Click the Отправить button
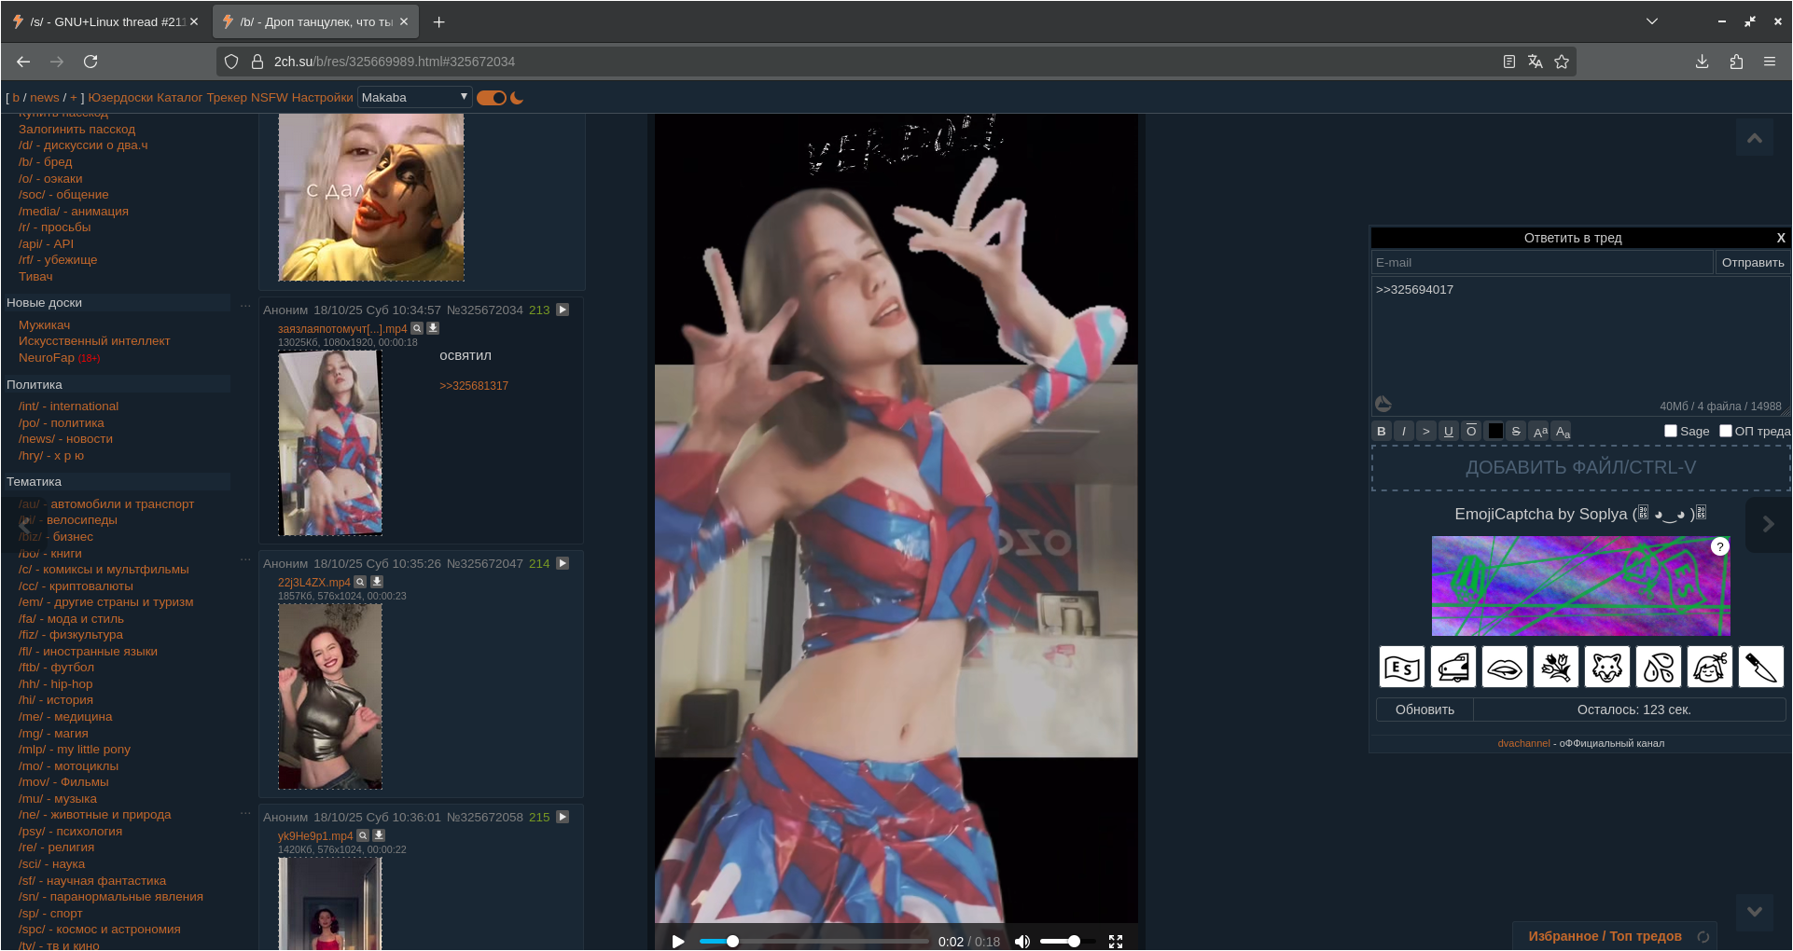This screenshot has width=1793, height=951. (x=1753, y=263)
